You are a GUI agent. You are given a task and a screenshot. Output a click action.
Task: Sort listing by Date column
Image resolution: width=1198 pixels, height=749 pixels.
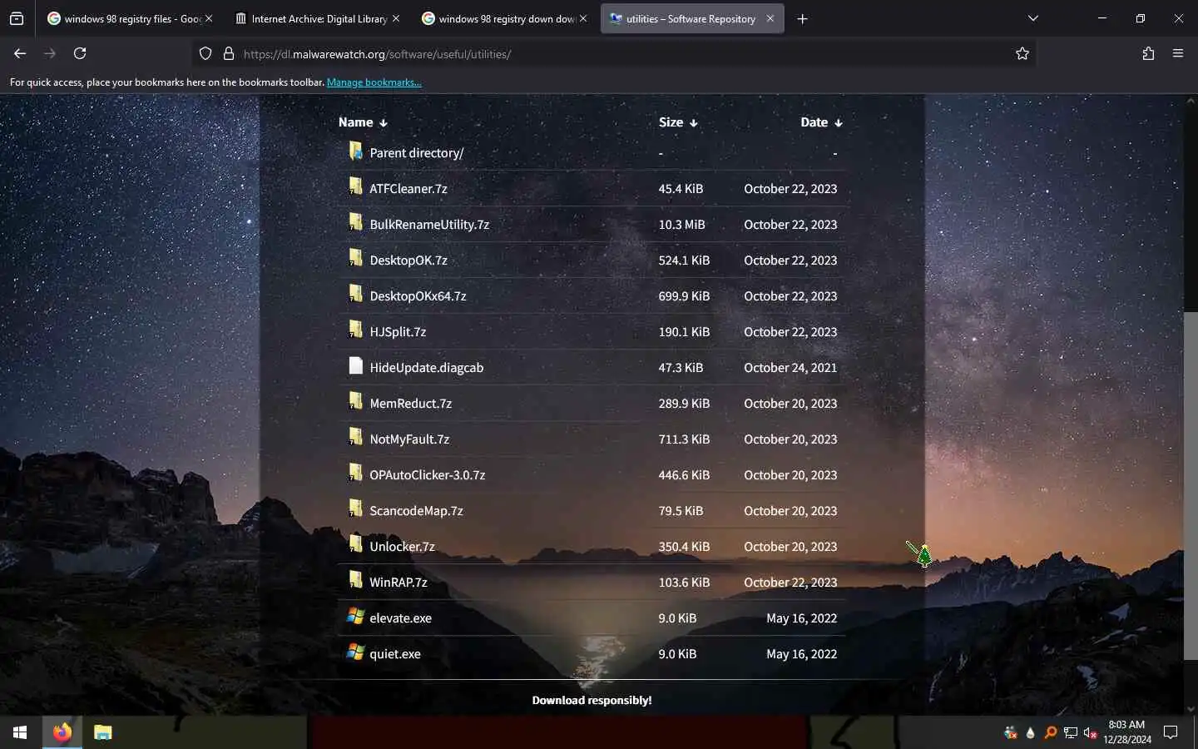pos(821,122)
